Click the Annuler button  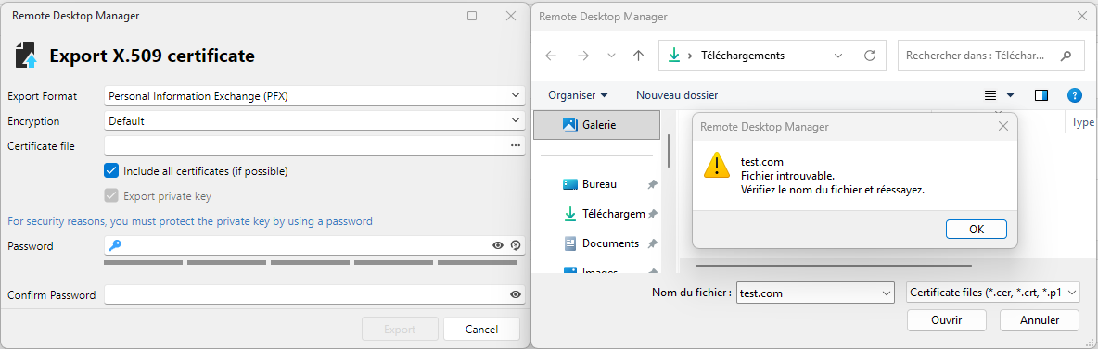tap(1040, 320)
